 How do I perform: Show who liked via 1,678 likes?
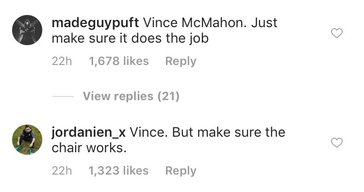[119, 61]
